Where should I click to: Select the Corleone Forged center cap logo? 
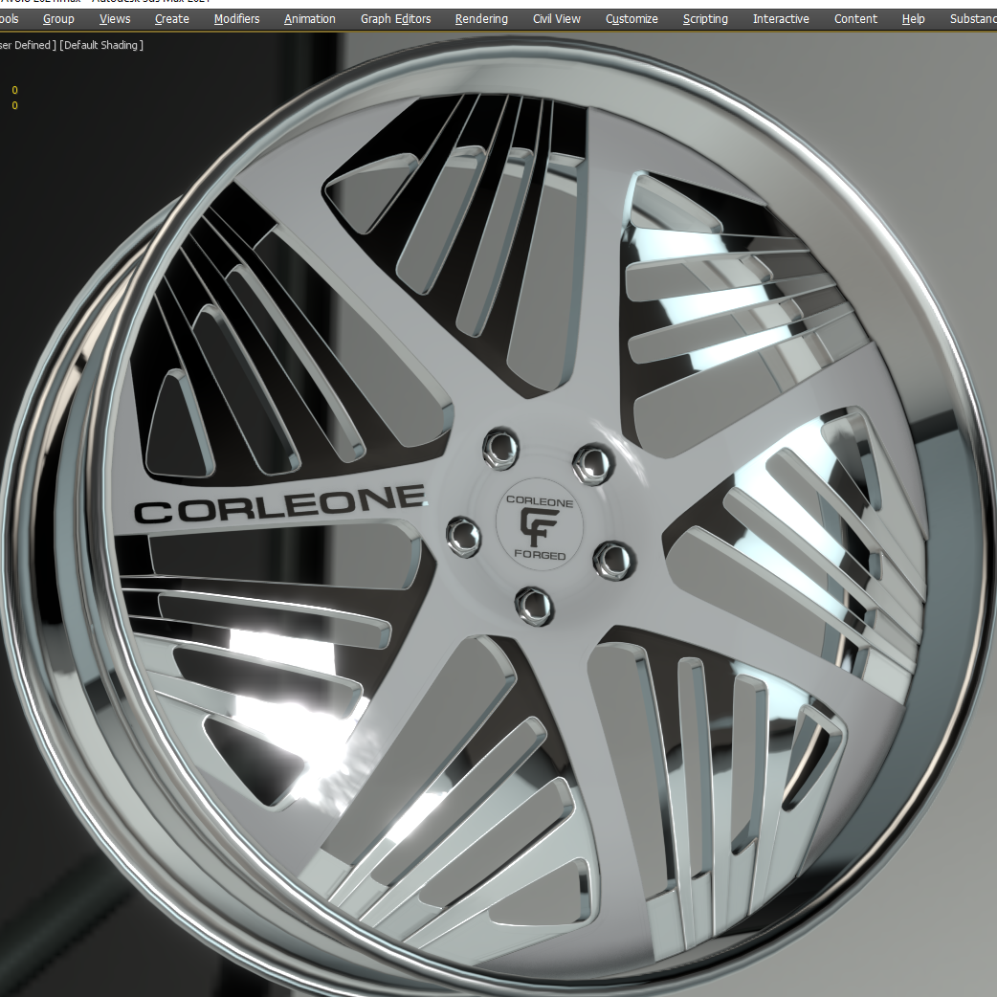click(540, 528)
